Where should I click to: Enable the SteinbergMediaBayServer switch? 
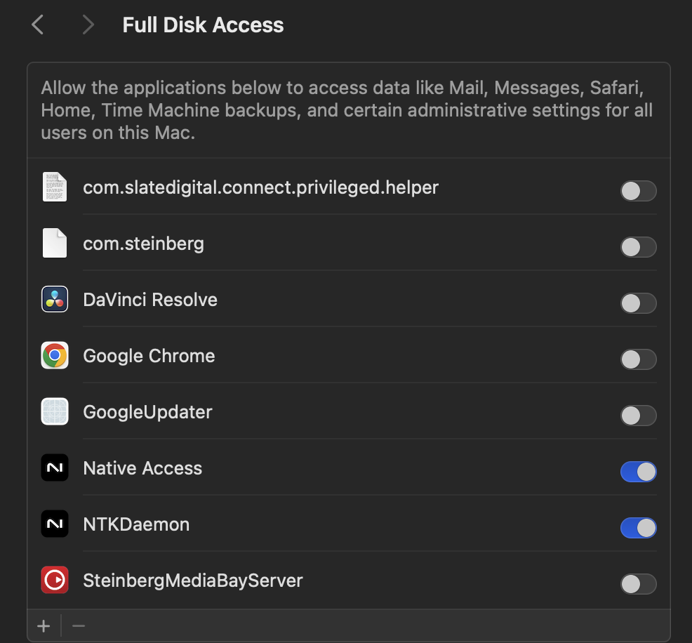(x=639, y=584)
